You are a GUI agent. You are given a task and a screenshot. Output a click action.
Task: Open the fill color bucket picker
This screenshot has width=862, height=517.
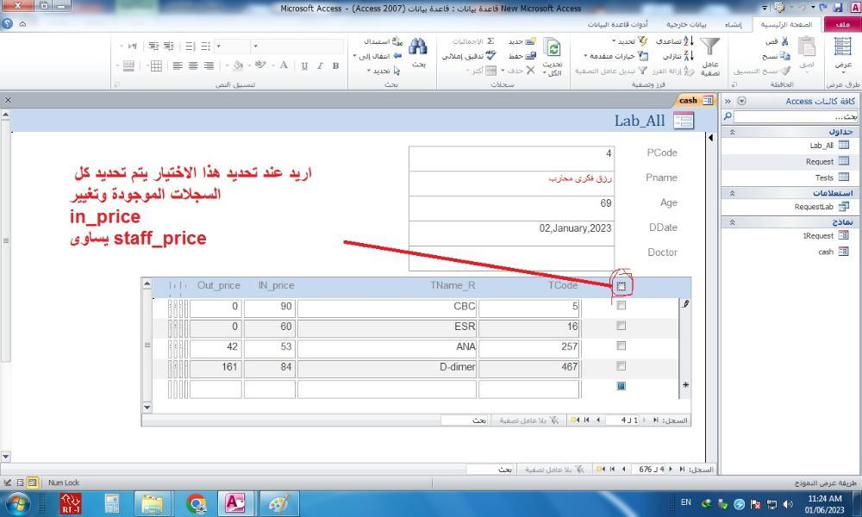pos(238,66)
